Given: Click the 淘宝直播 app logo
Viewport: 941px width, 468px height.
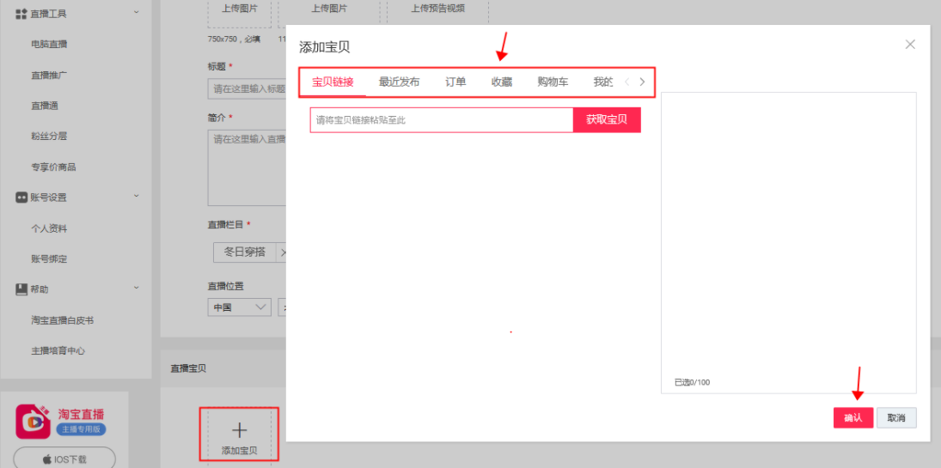Looking at the screenshot, I should pyautogui.click(x=34, y=421).
